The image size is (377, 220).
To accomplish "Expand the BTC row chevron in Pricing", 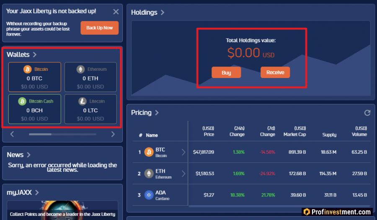I will [183, 152].
